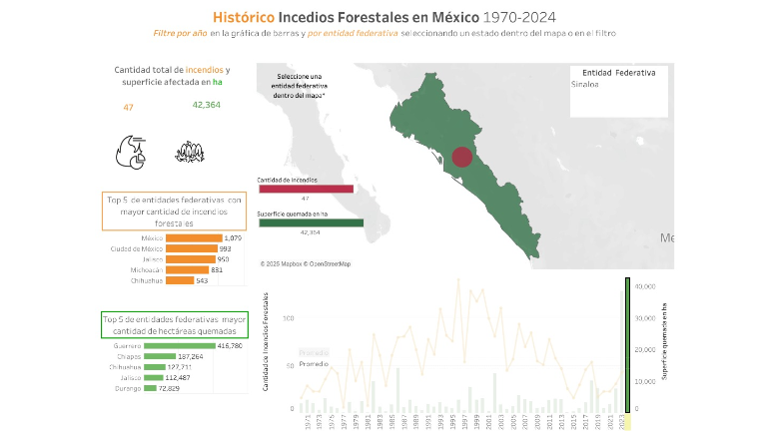767x431 pixels.
Task: Click the 1971 year label on the axis
Action: 308,422
